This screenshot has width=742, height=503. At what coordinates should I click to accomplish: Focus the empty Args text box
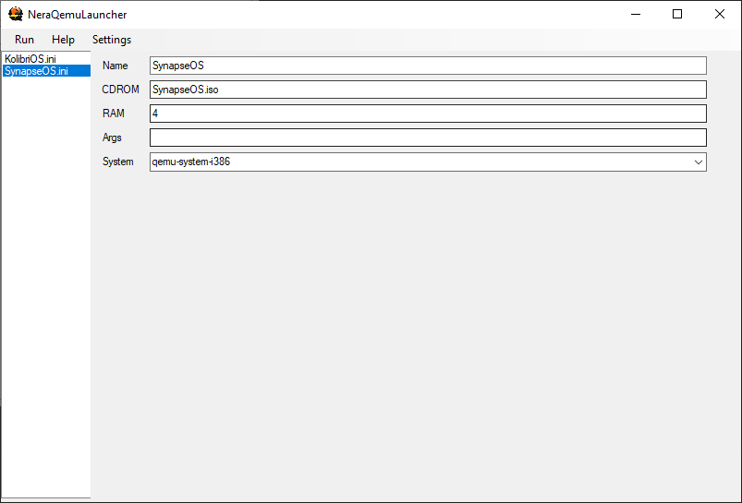[x=428, y=138]
